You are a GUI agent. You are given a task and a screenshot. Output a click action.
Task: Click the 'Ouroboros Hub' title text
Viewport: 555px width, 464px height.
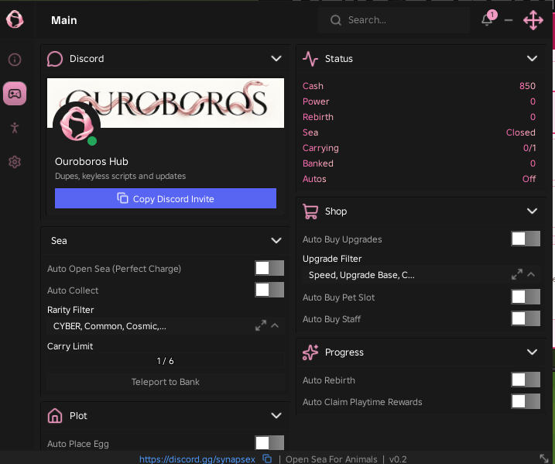tap(91, 162)
